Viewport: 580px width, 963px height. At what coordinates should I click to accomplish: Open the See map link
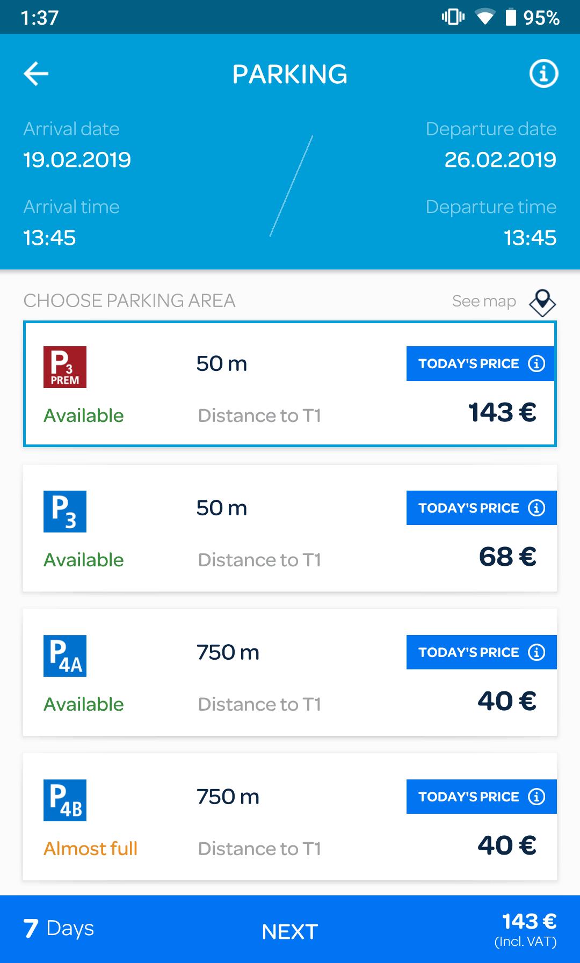(x=483, y=301)
